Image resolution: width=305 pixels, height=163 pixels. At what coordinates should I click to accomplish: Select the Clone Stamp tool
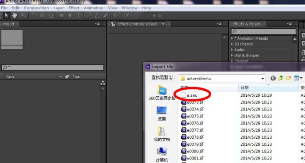tap(97, 15)
